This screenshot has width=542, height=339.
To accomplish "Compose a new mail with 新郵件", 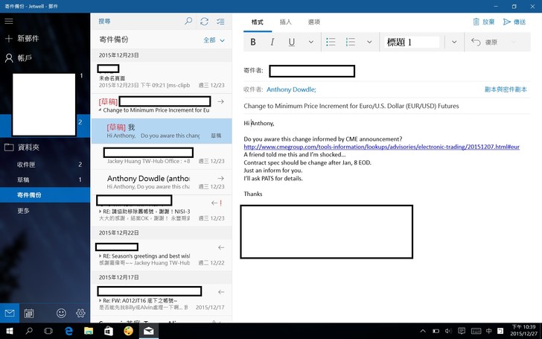I will click(x=22, y=39).
